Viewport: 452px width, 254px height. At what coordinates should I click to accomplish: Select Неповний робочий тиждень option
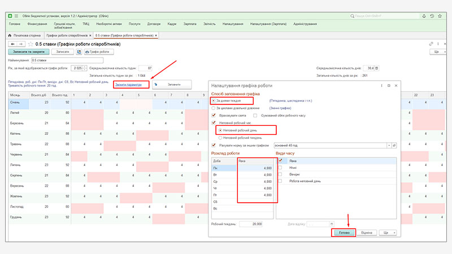(220, 137)
